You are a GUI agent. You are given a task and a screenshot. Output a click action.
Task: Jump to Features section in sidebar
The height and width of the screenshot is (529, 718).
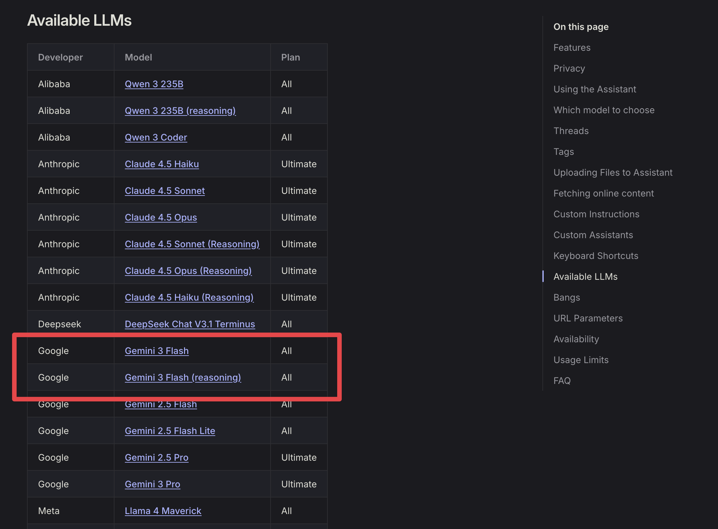pyautogui.click(x=572, y=47)
